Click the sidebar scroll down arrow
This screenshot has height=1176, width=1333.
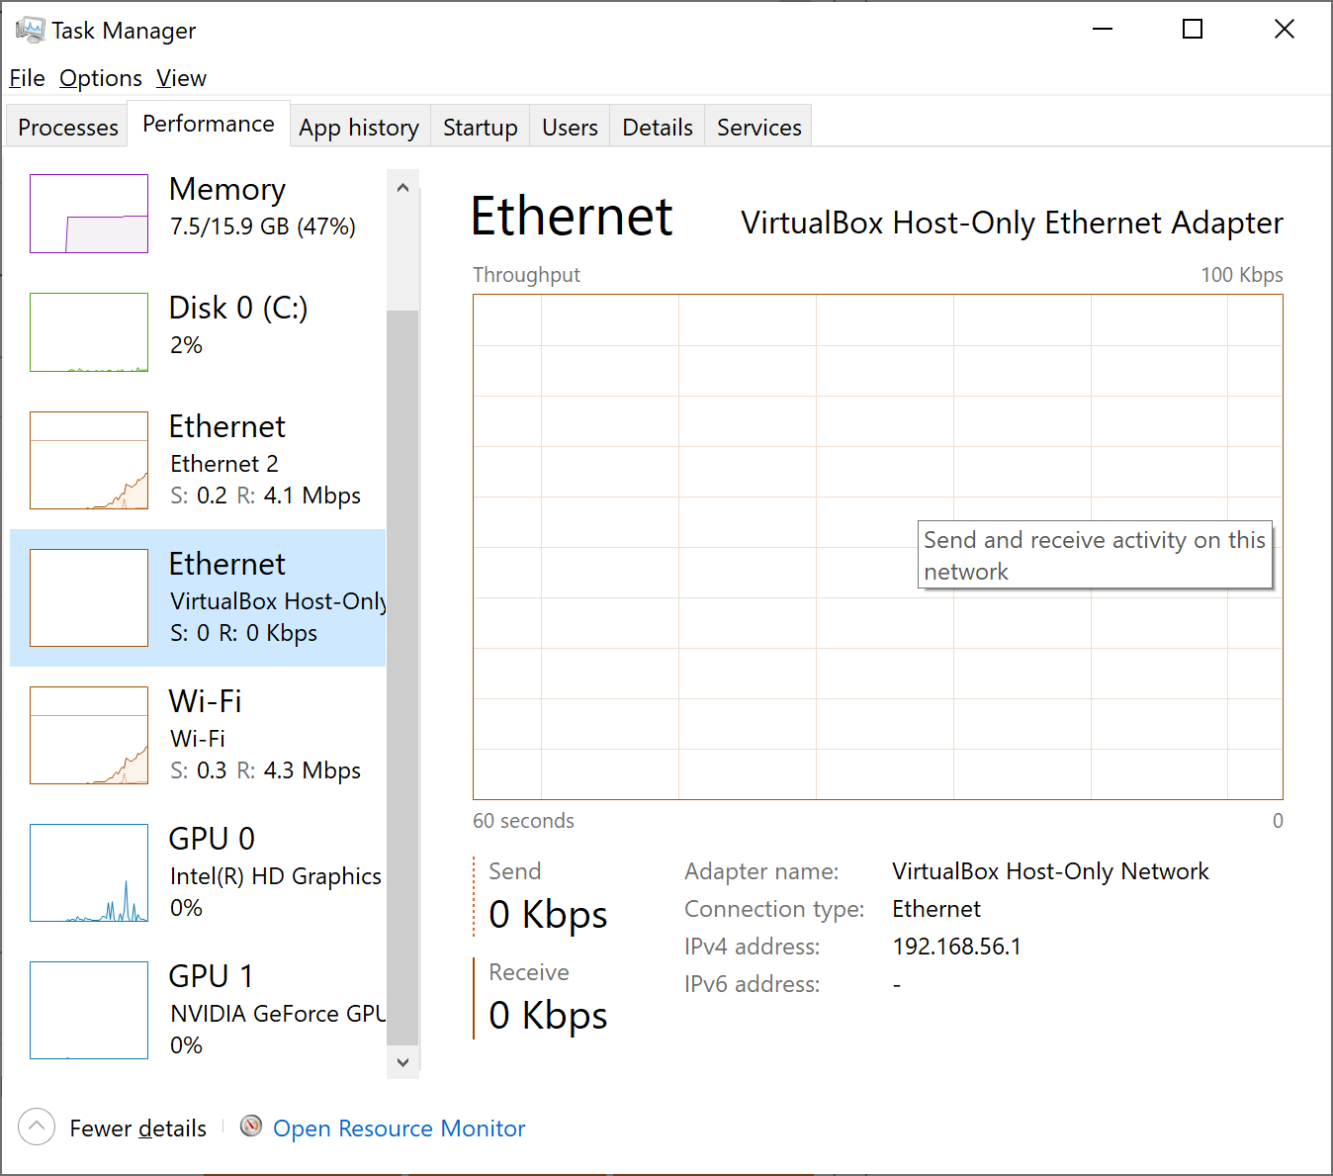click(x=402, y=1062)
